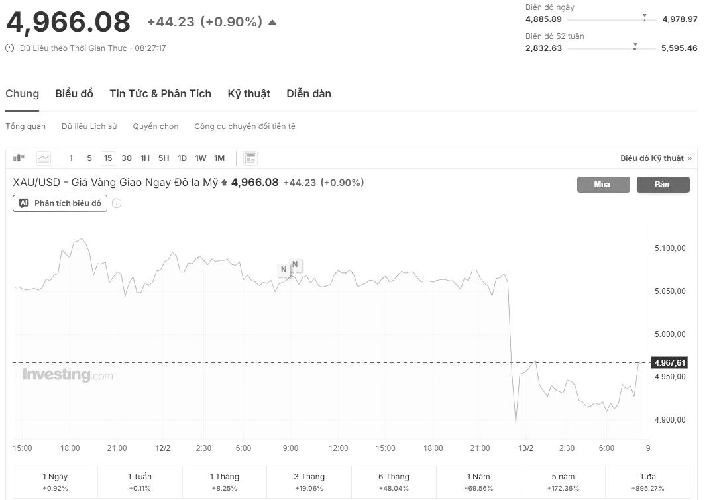This screenshot has height=500, width=713.
Task: Click the AI icon in Phân tích biểu đồ
Action: [x=24, y=203]
